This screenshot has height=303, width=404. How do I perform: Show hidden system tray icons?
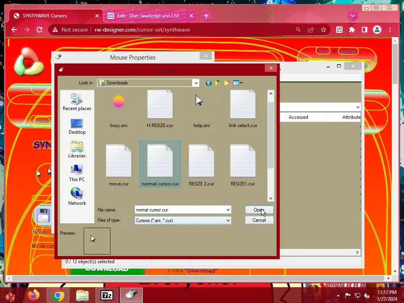click(x=338, y=295)
